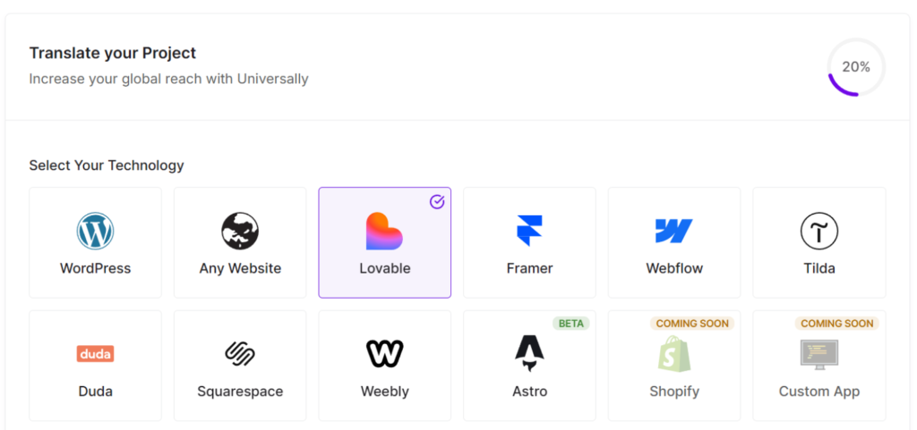
Task: Click the Custom App label text
Action: point(818,392)
